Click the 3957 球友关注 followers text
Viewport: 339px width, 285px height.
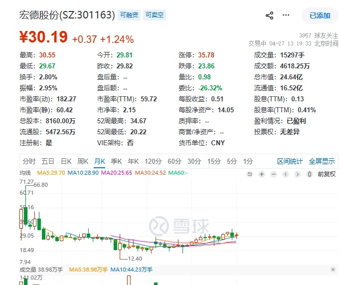[x=319, y=35]
